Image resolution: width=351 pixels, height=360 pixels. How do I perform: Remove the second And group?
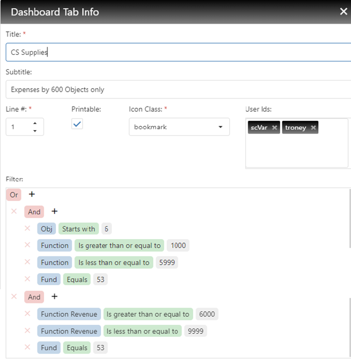(14, 297)
